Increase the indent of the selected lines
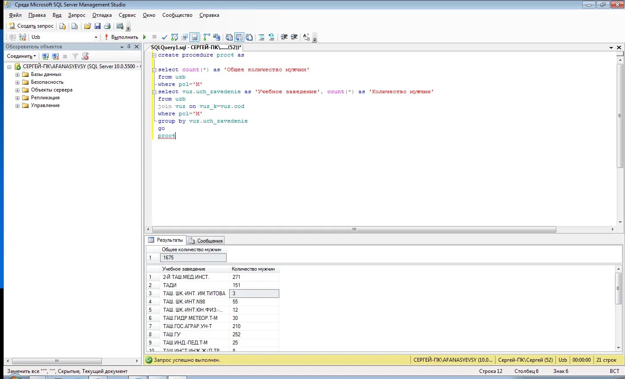Screen dimensions: 625x379 coord(294,37)
